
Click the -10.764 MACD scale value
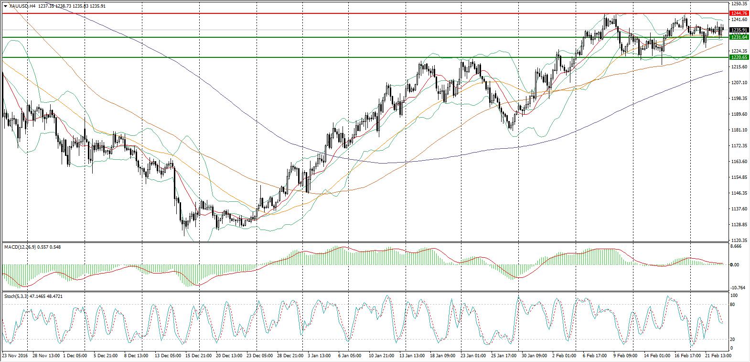click(x=739, y=287)
